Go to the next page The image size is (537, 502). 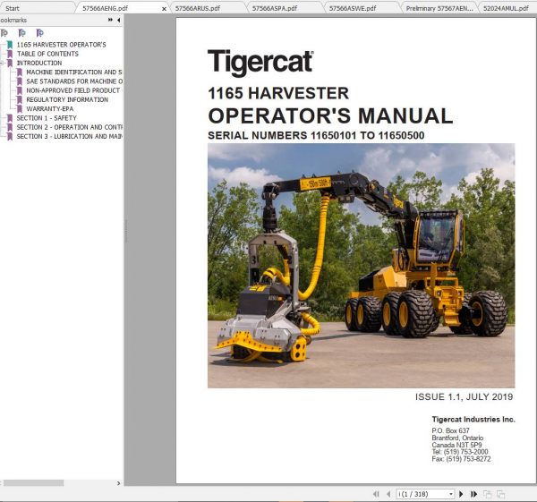click(461, 494)
